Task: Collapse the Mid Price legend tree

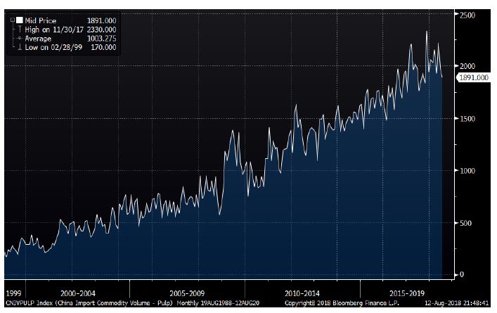Action: [13, 21]
